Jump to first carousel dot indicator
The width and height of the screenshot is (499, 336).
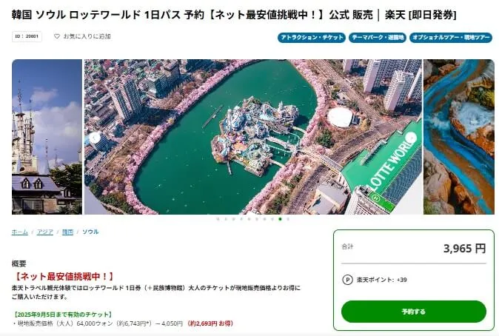coord(218,219)
